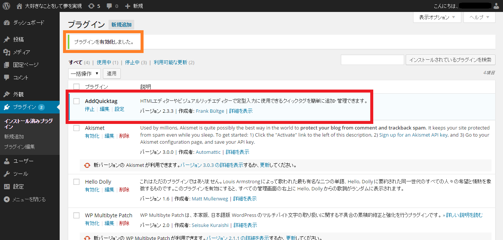This screenshot has width=503, height=240.
Task: Click 停止 link under AddQuicktag
Action: point(89,109)
